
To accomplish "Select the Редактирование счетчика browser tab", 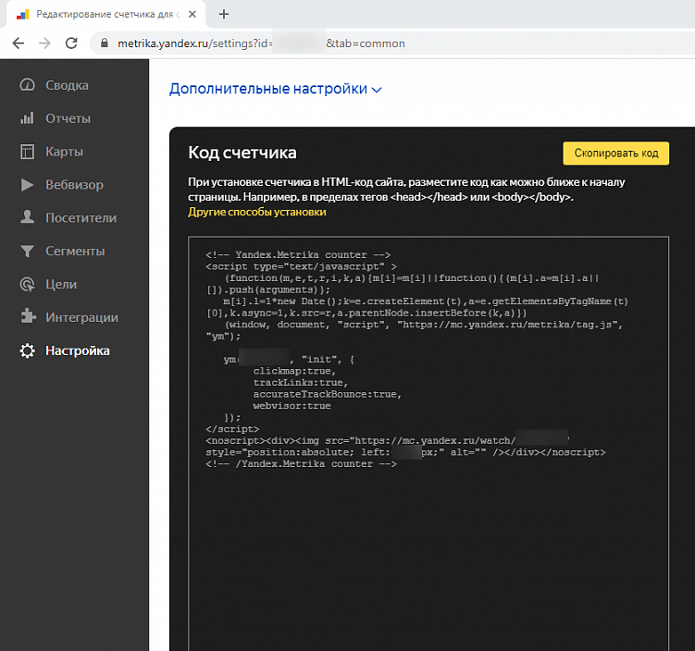I will (x=105, y=14).
